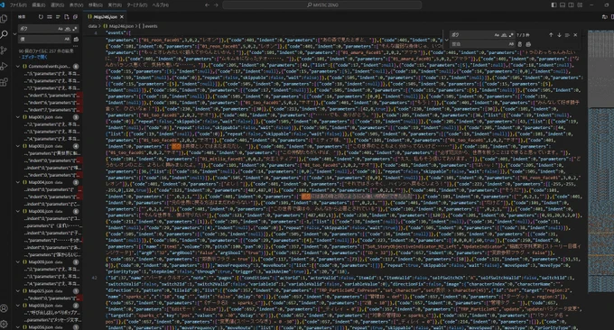Viewport: 614px width, 330px height.
Task: Collapse Map004.json results group
Action: 18,182
